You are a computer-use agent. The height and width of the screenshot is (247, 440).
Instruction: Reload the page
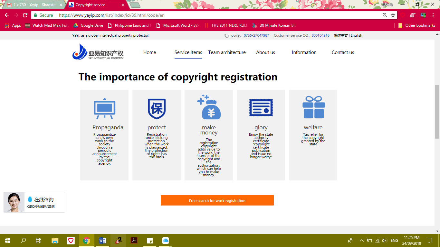pos(25,15)
